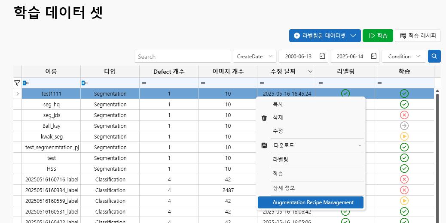Viewport: 446px width, 223px height.
Task: Expand the test1111 row detail chevron
Action: (18, 93)
